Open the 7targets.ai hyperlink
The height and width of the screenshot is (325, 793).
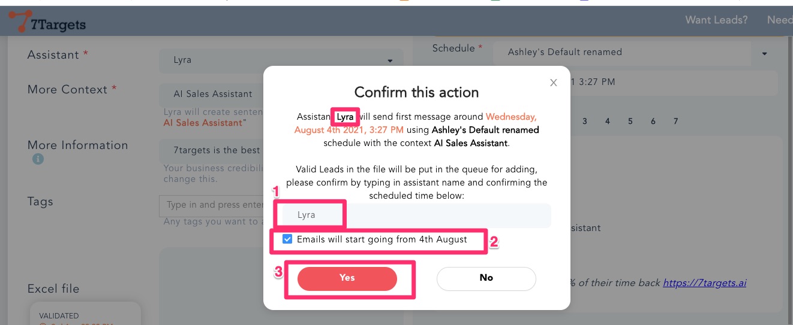(704, 283)
